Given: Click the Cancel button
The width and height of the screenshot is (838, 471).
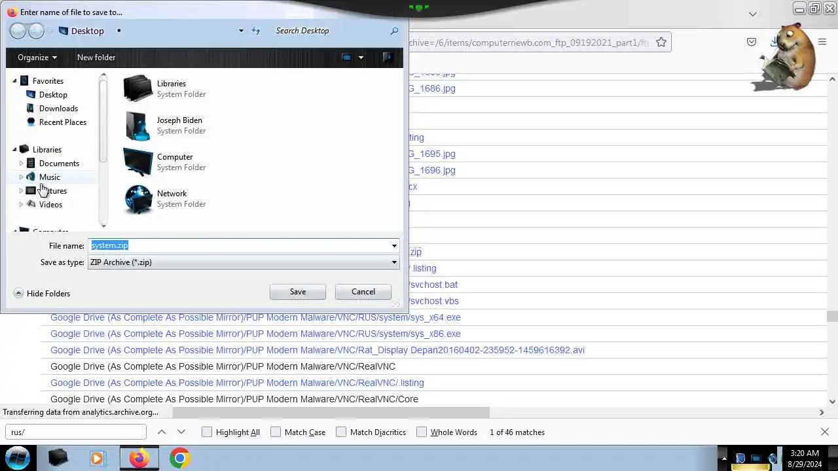Looking at the screenshot, I should (363, 292).
